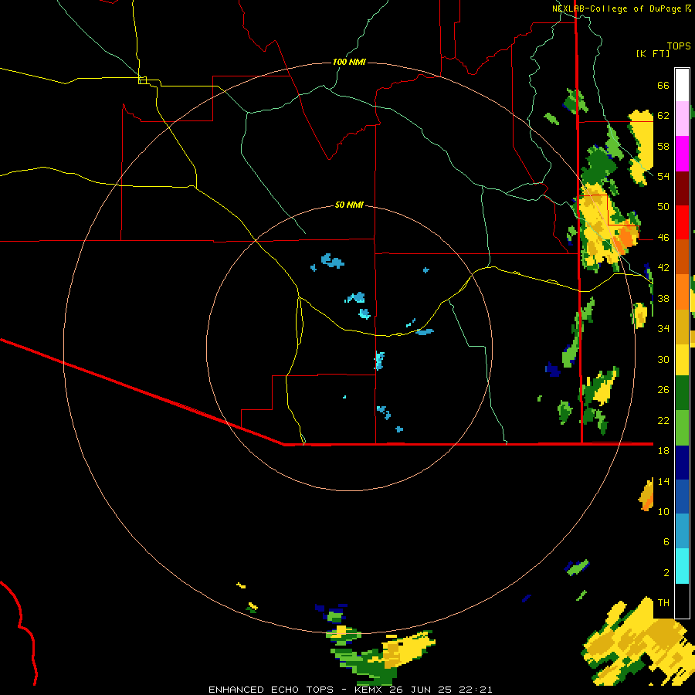Click the 46 value on the legend scale

pos(663,238)
